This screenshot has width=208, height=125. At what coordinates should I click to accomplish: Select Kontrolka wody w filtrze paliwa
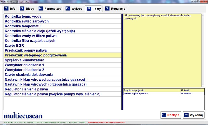(x=62, y=36)
